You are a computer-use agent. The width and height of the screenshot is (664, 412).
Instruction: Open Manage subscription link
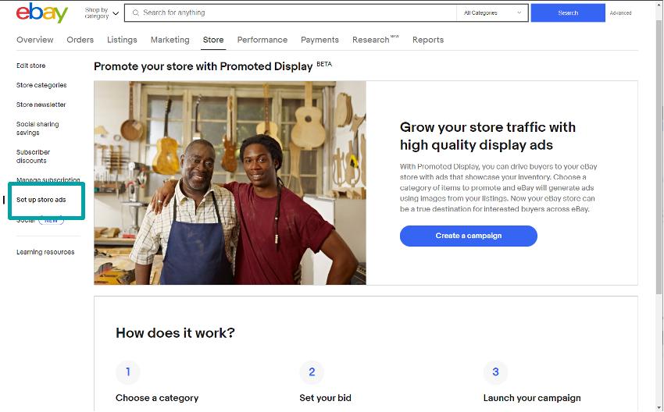(48, 179)
